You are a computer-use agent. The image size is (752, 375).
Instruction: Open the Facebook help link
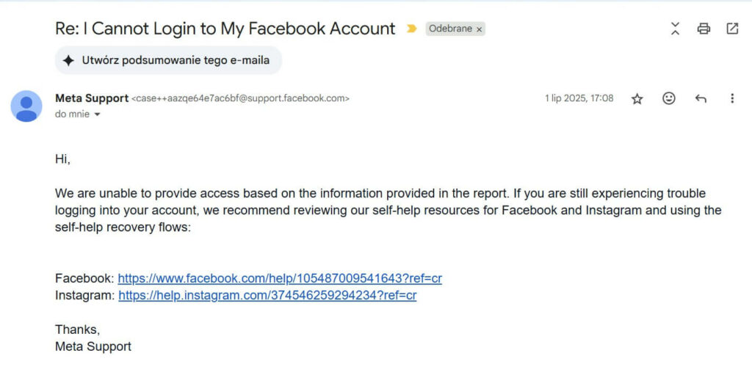[280, 279]
